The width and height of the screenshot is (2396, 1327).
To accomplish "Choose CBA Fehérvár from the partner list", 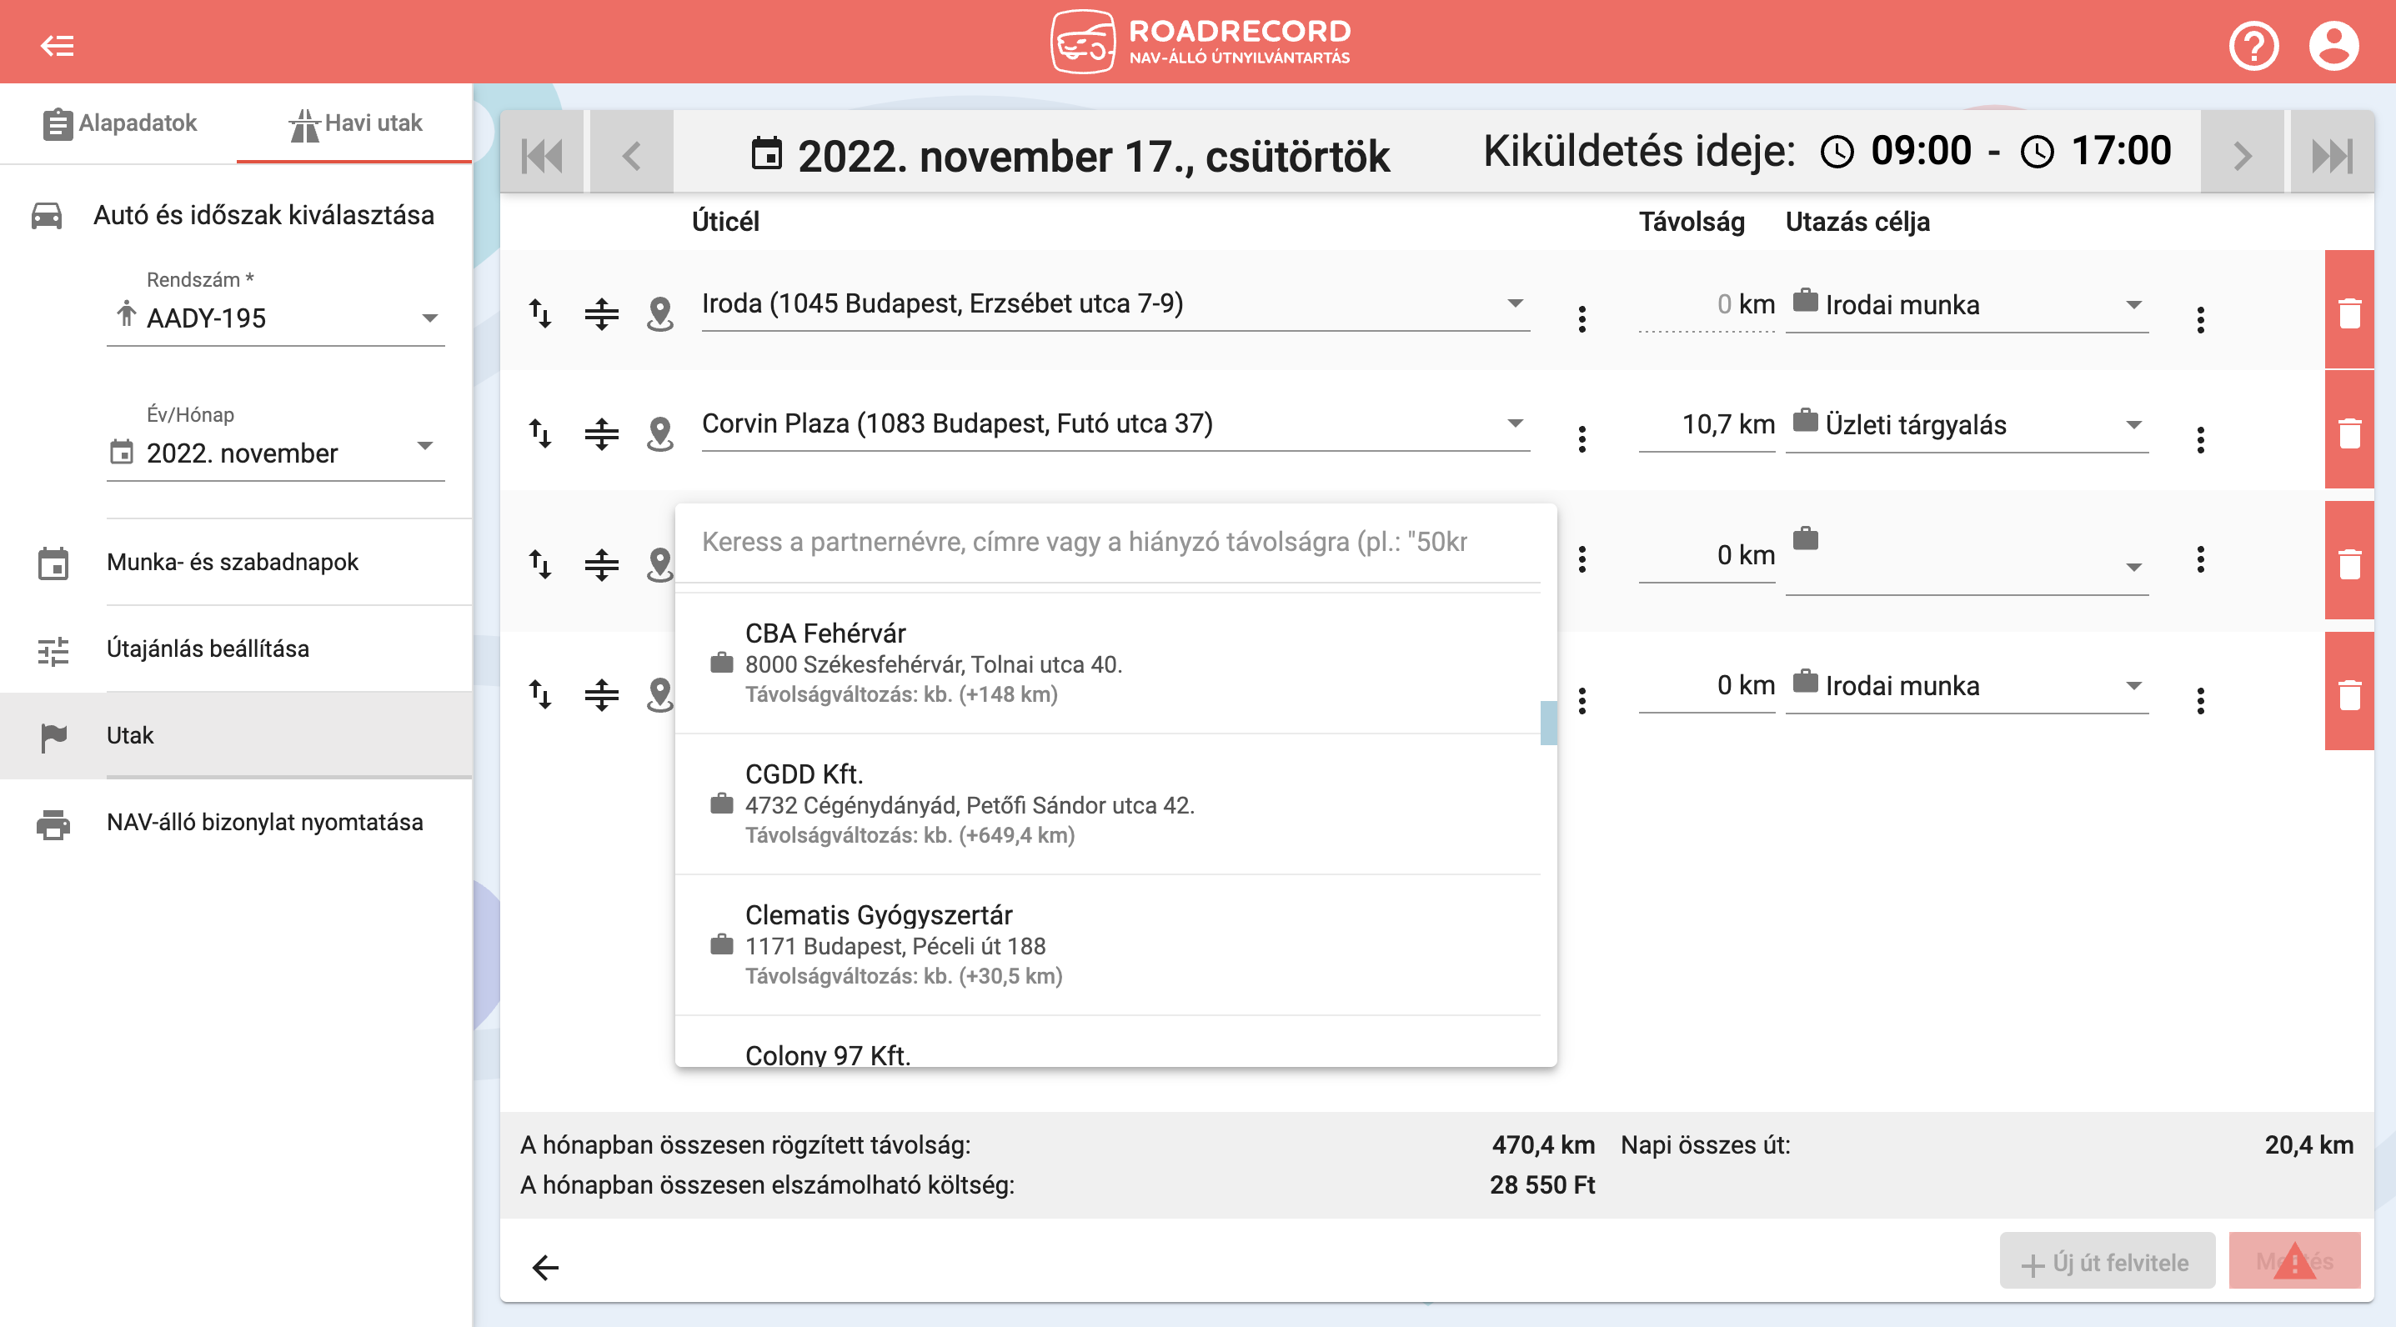I will [x=1107, y=663].
